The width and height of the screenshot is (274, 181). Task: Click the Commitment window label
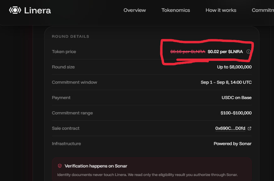75,82
